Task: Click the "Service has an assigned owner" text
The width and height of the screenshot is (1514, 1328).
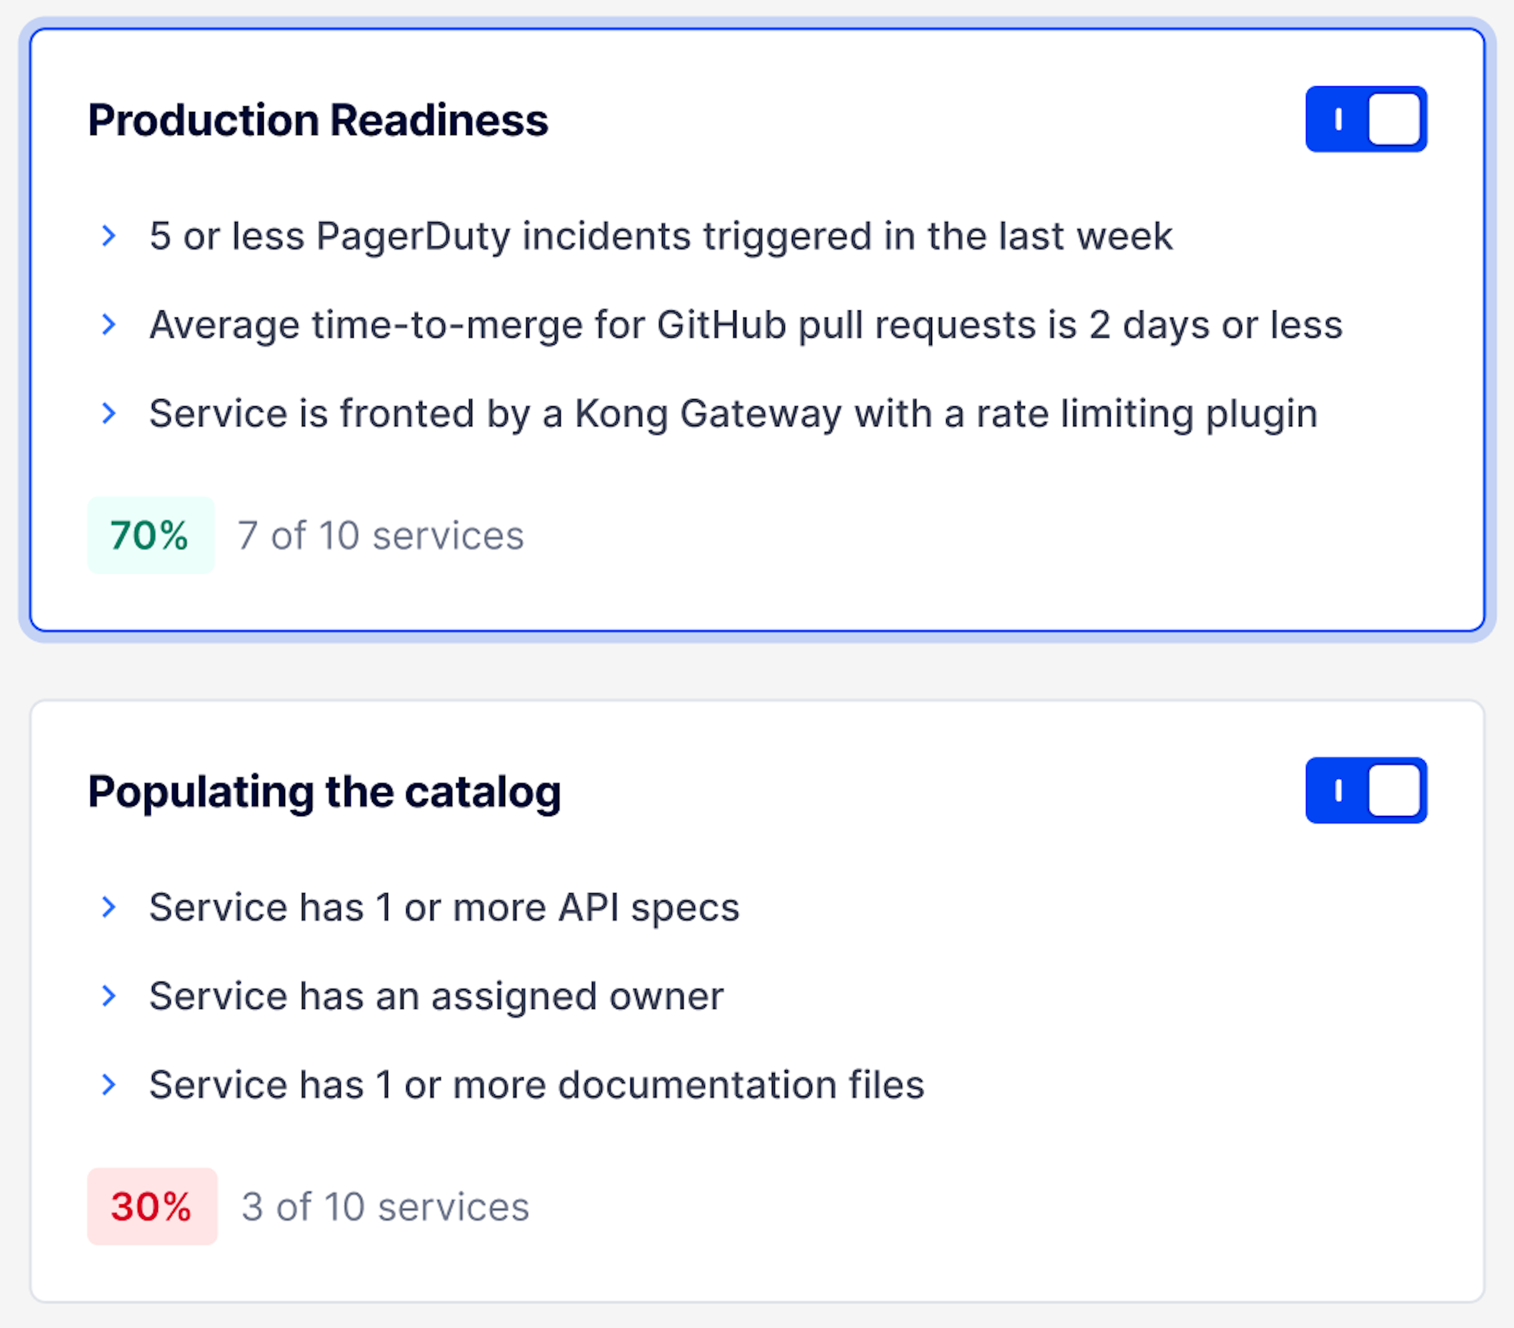Action: click(435, 996)
